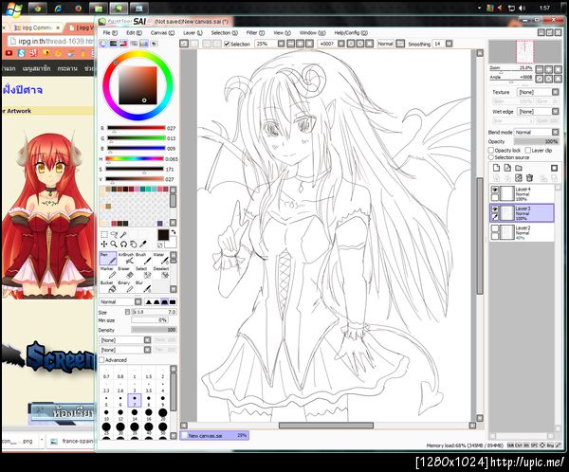Click the swap foreground/background colors arrow
Image resolution: width=569 pixels, height=472 pixels.
coord(174,232)
